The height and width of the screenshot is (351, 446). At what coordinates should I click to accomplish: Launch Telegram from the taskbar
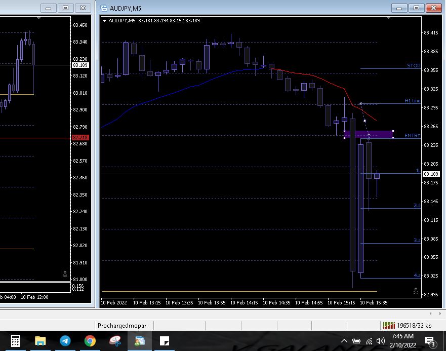[x=65, y=340]
